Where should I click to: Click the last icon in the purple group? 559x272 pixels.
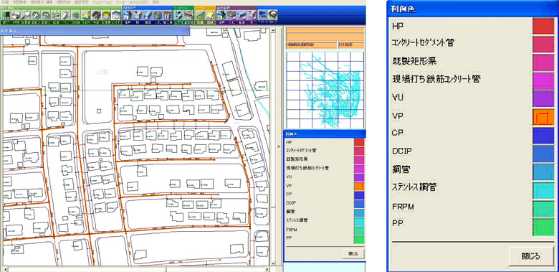[252, 14]
